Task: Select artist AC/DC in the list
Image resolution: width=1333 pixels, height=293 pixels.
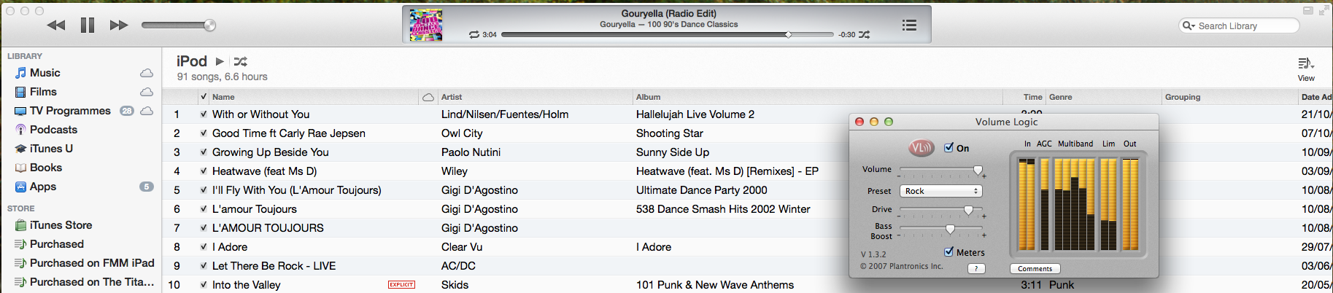Action: [458, 266]
